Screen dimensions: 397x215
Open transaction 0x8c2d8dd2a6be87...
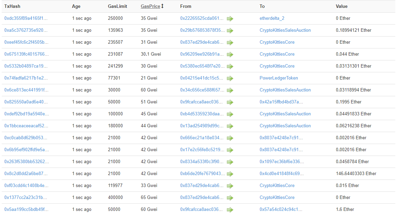coord(26,174)
